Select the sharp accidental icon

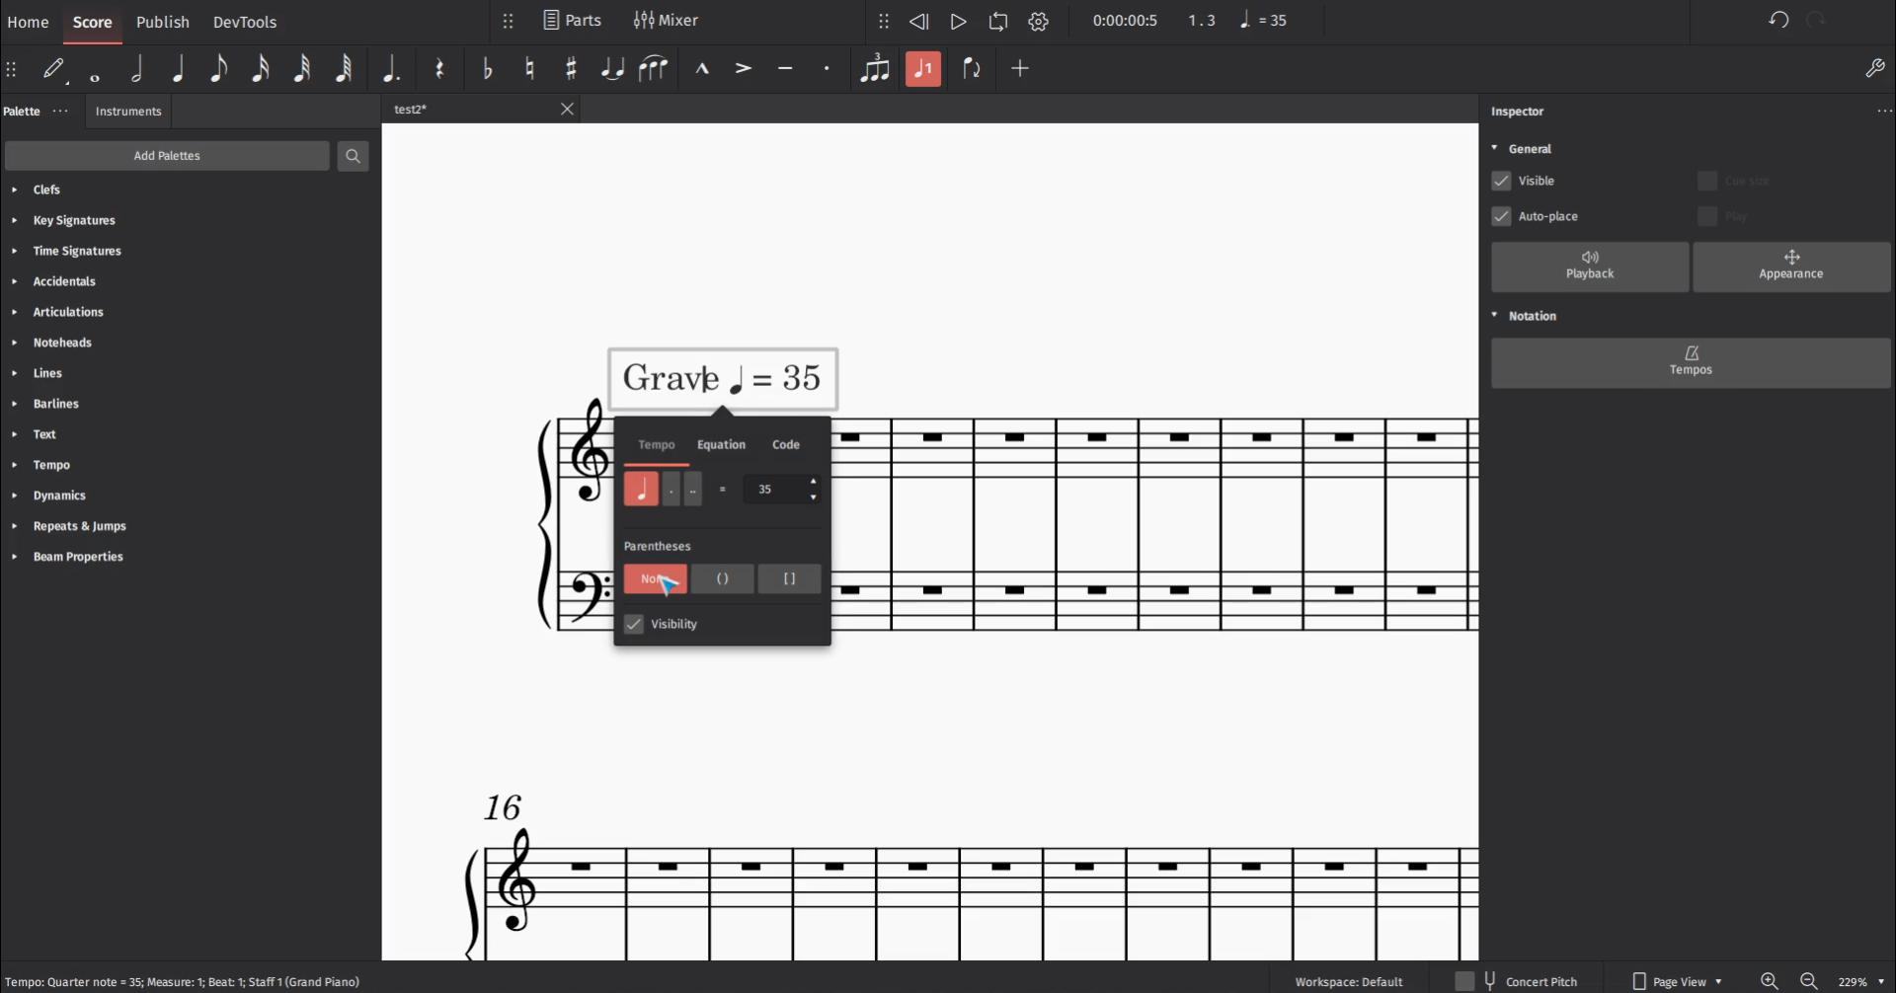[571, 68]
